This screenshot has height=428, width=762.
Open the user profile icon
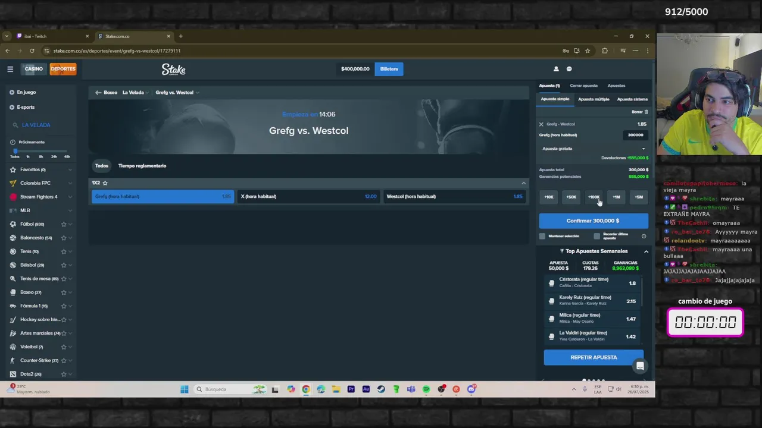pos(556,69)
